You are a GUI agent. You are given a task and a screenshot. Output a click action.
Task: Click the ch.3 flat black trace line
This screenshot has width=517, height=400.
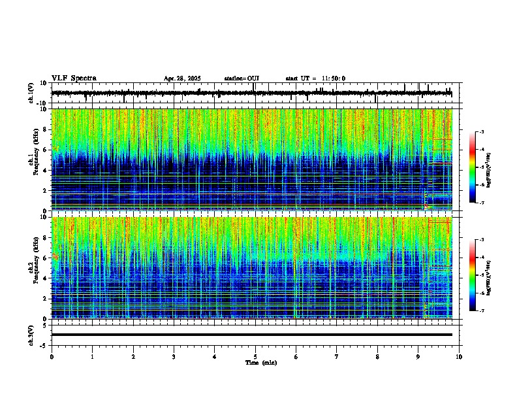pos(251,335)
